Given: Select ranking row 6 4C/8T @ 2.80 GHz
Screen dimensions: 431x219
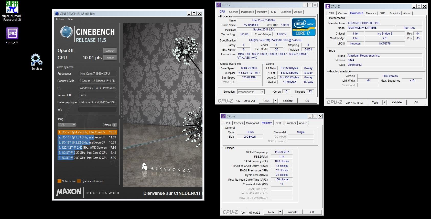Looking at the screenshot, I should pyautogui.click(x=87, y=158).
